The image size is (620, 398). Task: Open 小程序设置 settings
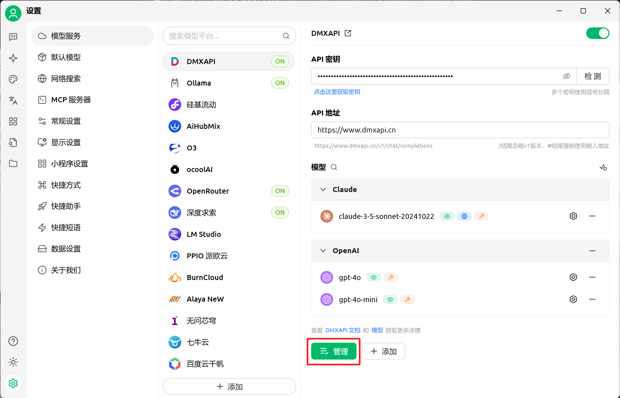(92, 164)
